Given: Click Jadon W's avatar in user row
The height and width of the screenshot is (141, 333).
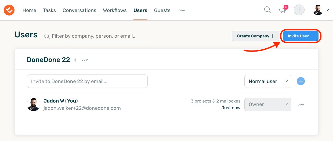Looking at the screenshot, I should click(34, 104).
